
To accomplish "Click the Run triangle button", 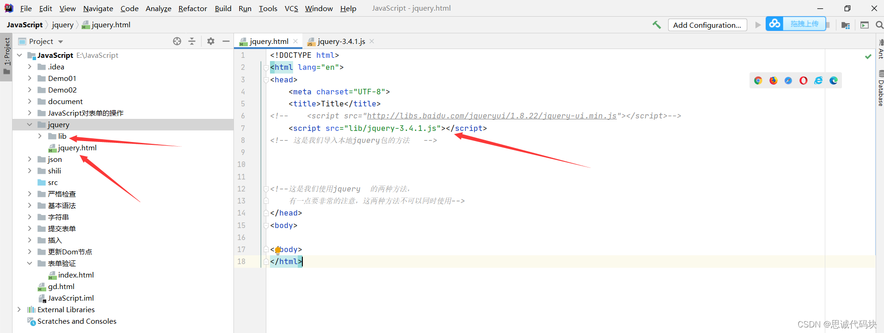I will (x=758, y=25).
